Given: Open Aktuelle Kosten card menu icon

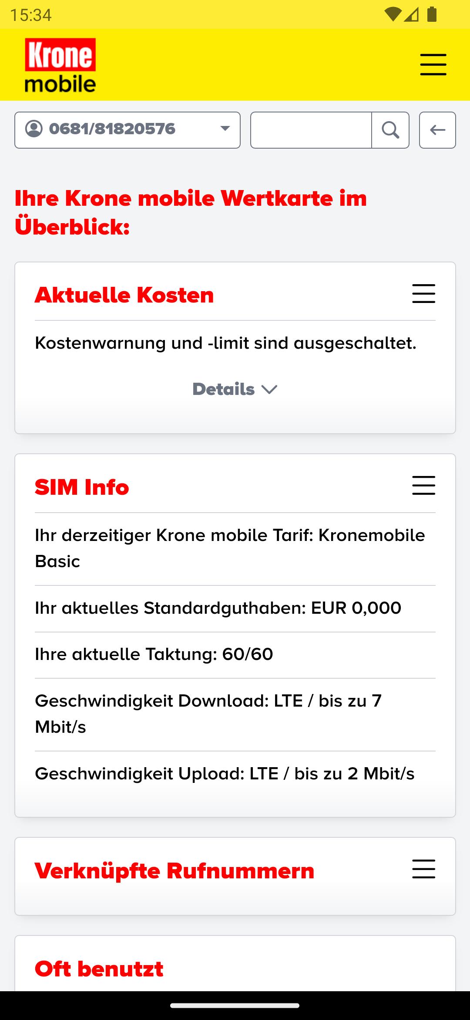Looking at the screenshot, I should coord(423,293).
